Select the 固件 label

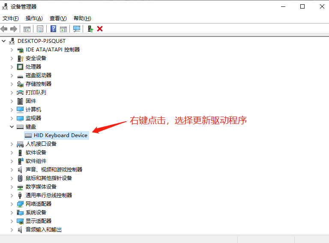click(31, 101)
